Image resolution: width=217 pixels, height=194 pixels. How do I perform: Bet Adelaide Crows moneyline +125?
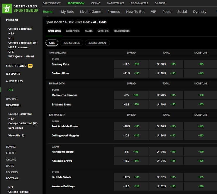[x=201, y=161]
